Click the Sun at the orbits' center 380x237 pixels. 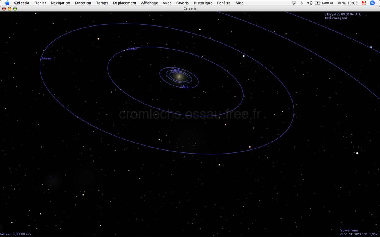tap(179, 77)
